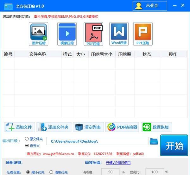
Task: Select the Word压缩 compression icon
Action: click(119, 34)
